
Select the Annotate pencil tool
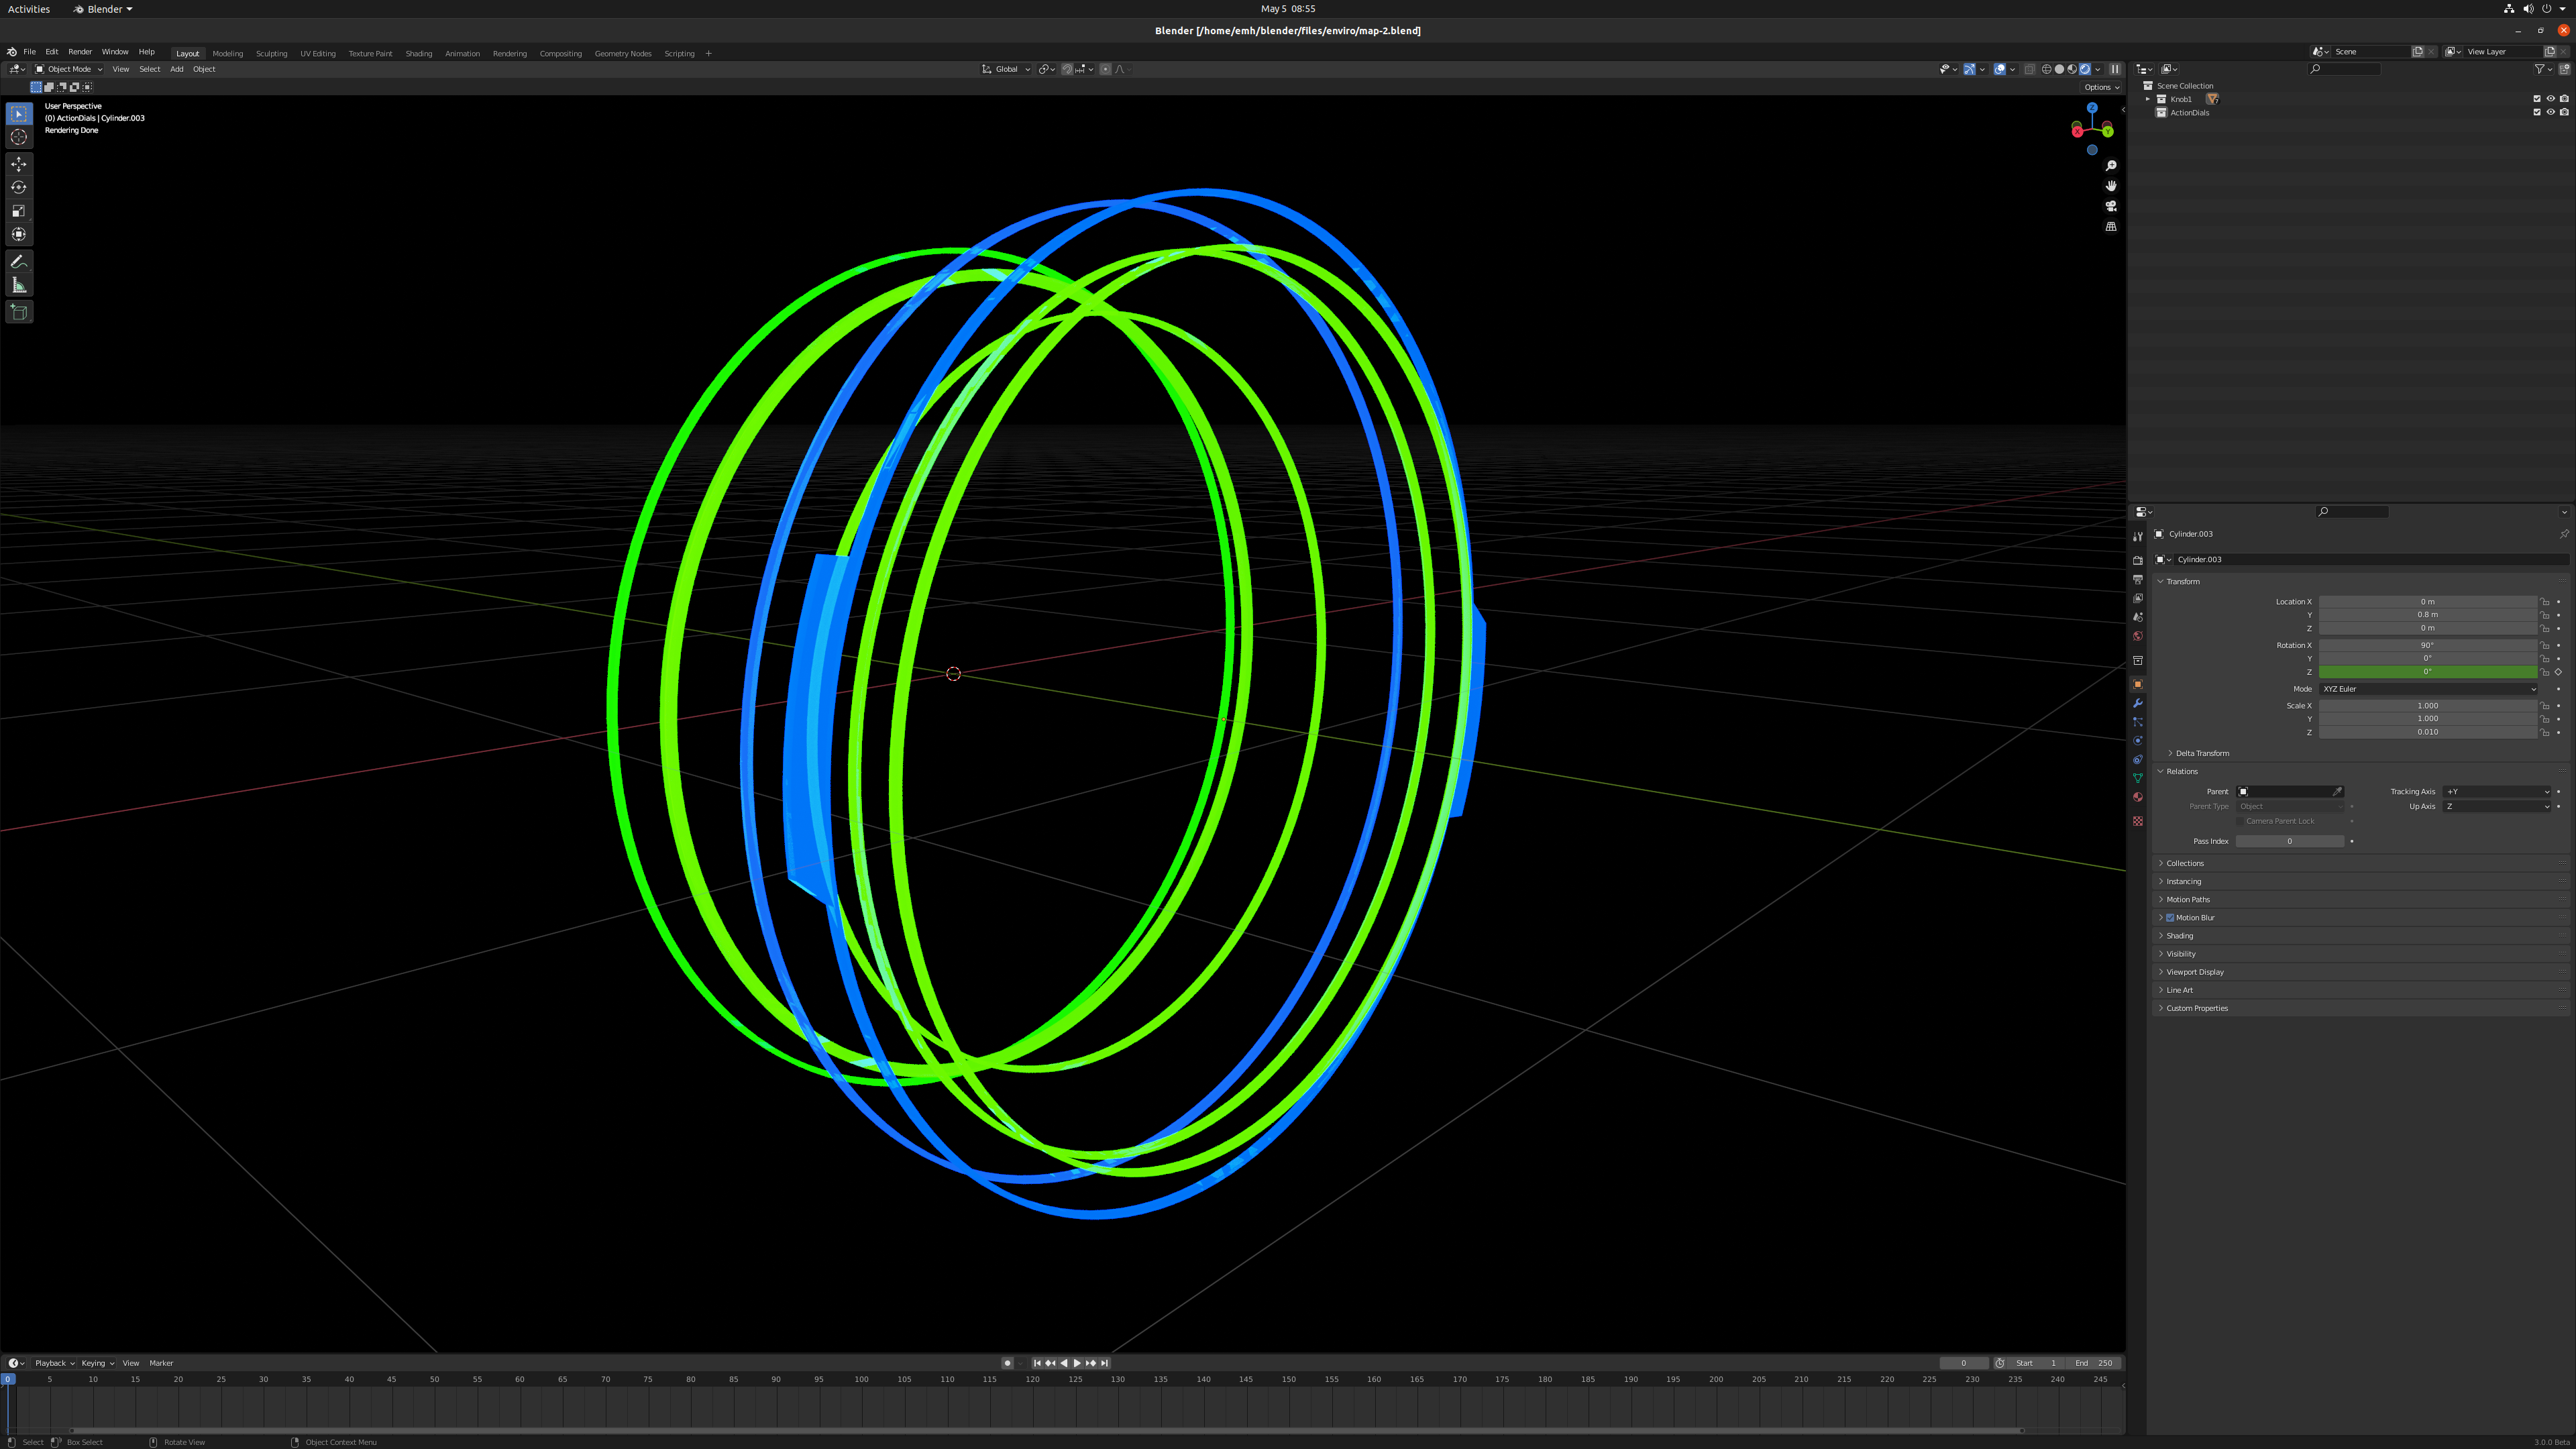pos(19,261)
